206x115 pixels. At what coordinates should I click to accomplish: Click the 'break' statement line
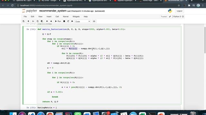pyautogui.click(x=55, y=97)
